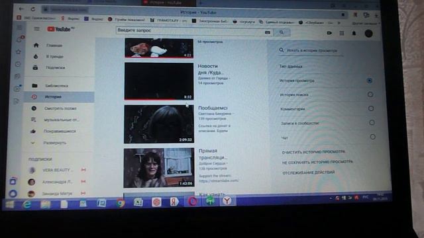The height and width of the screenshot is (238, 424).
Task: Open video title Пообщаемс
Action: click(x=213, y=108)
